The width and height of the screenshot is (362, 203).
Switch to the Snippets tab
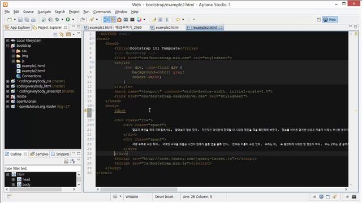click(x=60, y=154)
